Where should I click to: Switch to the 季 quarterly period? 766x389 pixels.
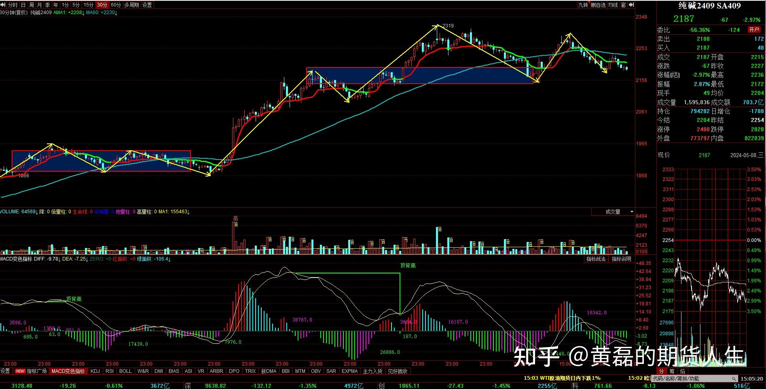click(x=47, y=5)
